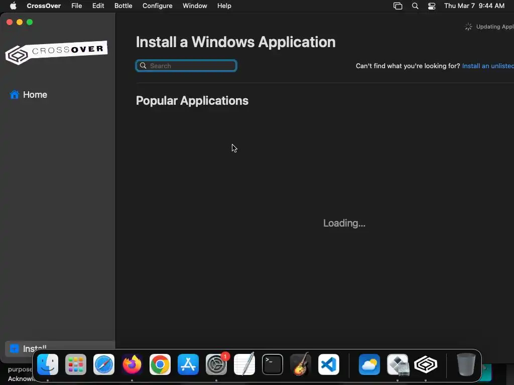Launch Safari from the Dock
This screenshot has height=385, width=514.
point(104,364)
